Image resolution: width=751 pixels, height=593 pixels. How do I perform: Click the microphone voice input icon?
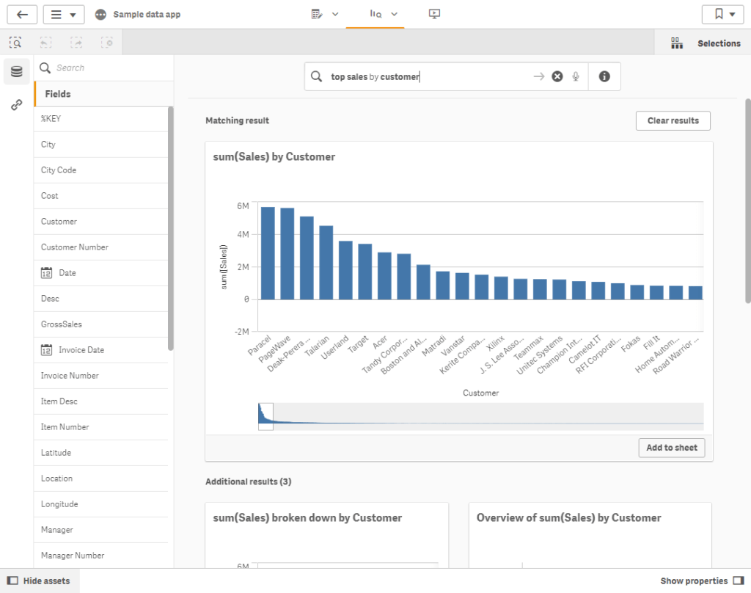point(576,76)
